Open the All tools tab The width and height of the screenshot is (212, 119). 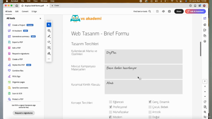click(x=9, y=12)
